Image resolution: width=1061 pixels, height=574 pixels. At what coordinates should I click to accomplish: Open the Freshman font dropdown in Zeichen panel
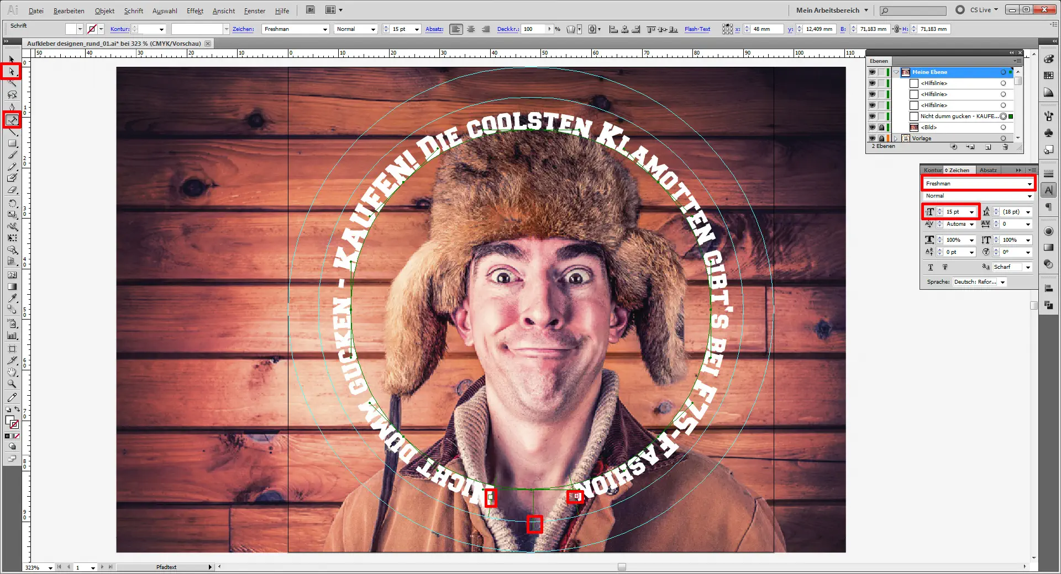click(1029, 184)
